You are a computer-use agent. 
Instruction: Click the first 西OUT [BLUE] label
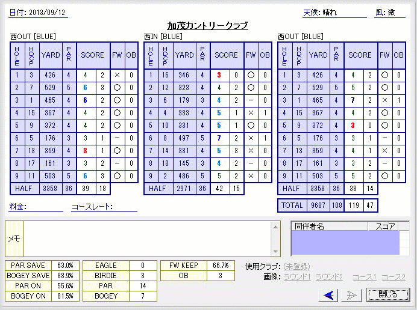tap(33, 36)
